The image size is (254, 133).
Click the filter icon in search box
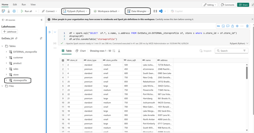(x=244, y=51)
